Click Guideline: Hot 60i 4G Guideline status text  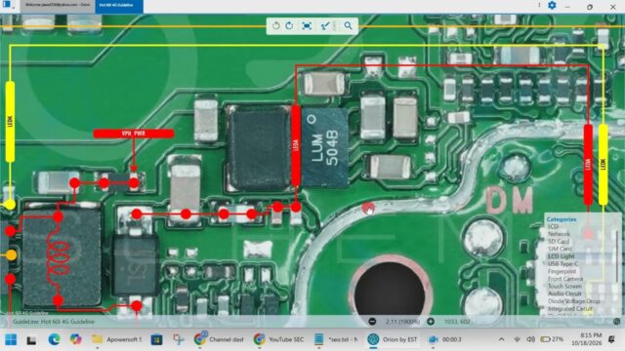click(x=54, y=321)
